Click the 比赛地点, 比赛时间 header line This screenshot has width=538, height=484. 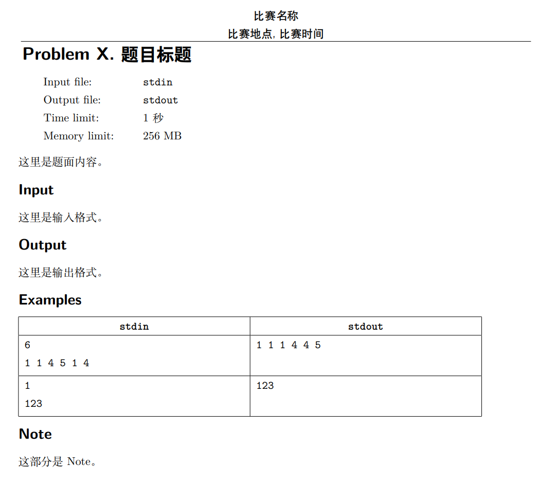[x=276, y=34]
